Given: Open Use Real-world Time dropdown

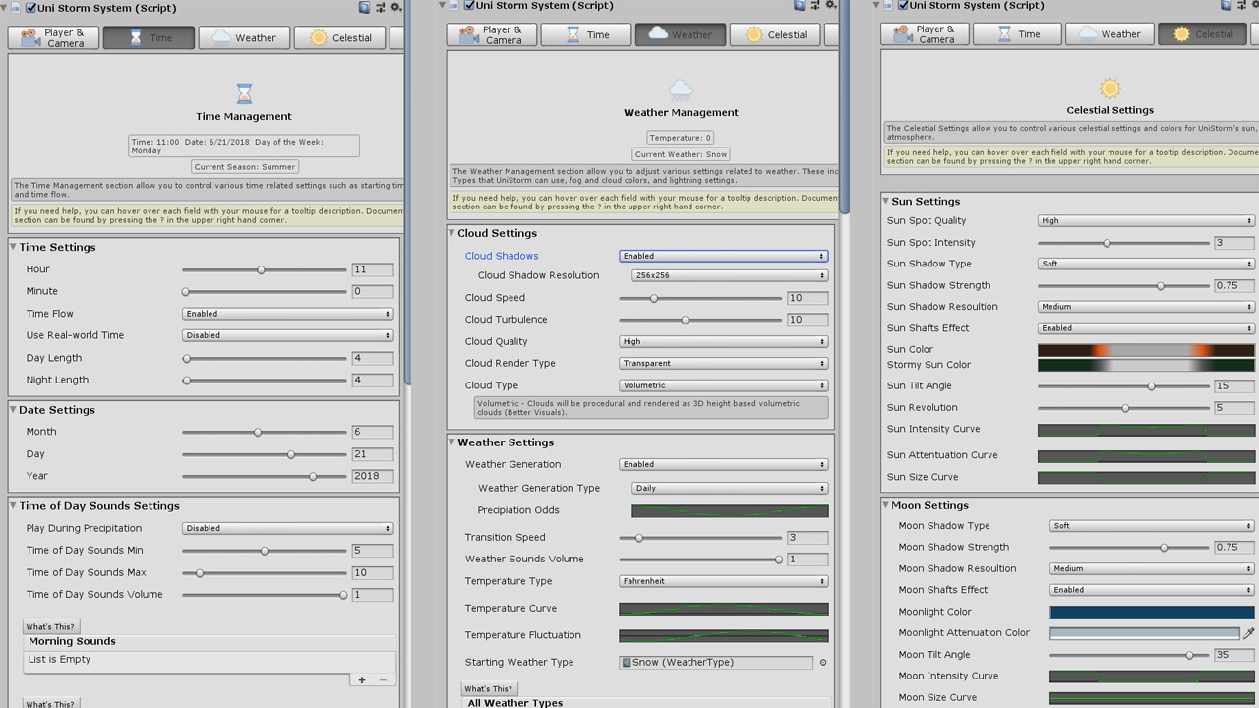Looking at the screenshot, I should tap(288, 335).
